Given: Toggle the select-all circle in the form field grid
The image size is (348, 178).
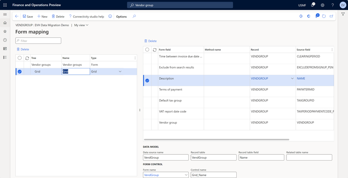Looking at the screenshot, I should [x=147, y=50].
